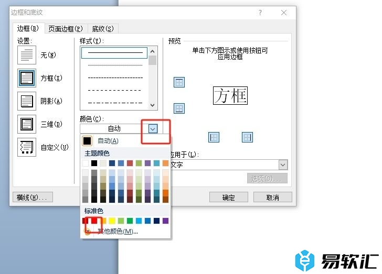Pick the dark navy standard color swatch
This screenshot has height=274, width=382.
click(157, 221)
